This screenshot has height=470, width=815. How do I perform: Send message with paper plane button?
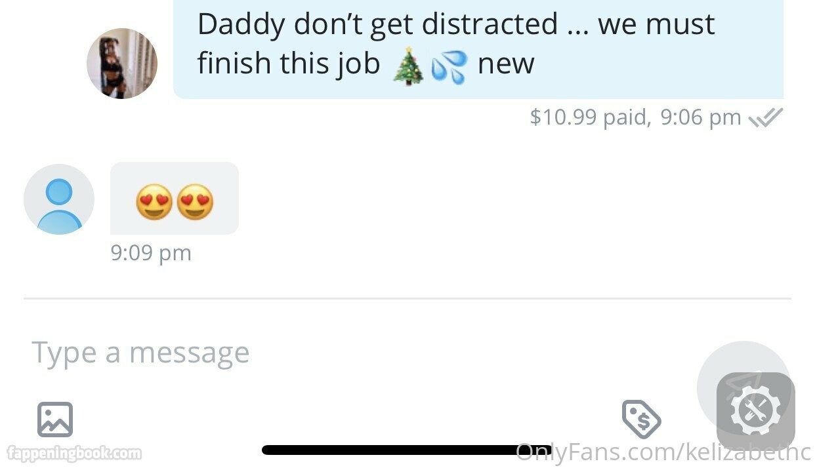[742, 385]
